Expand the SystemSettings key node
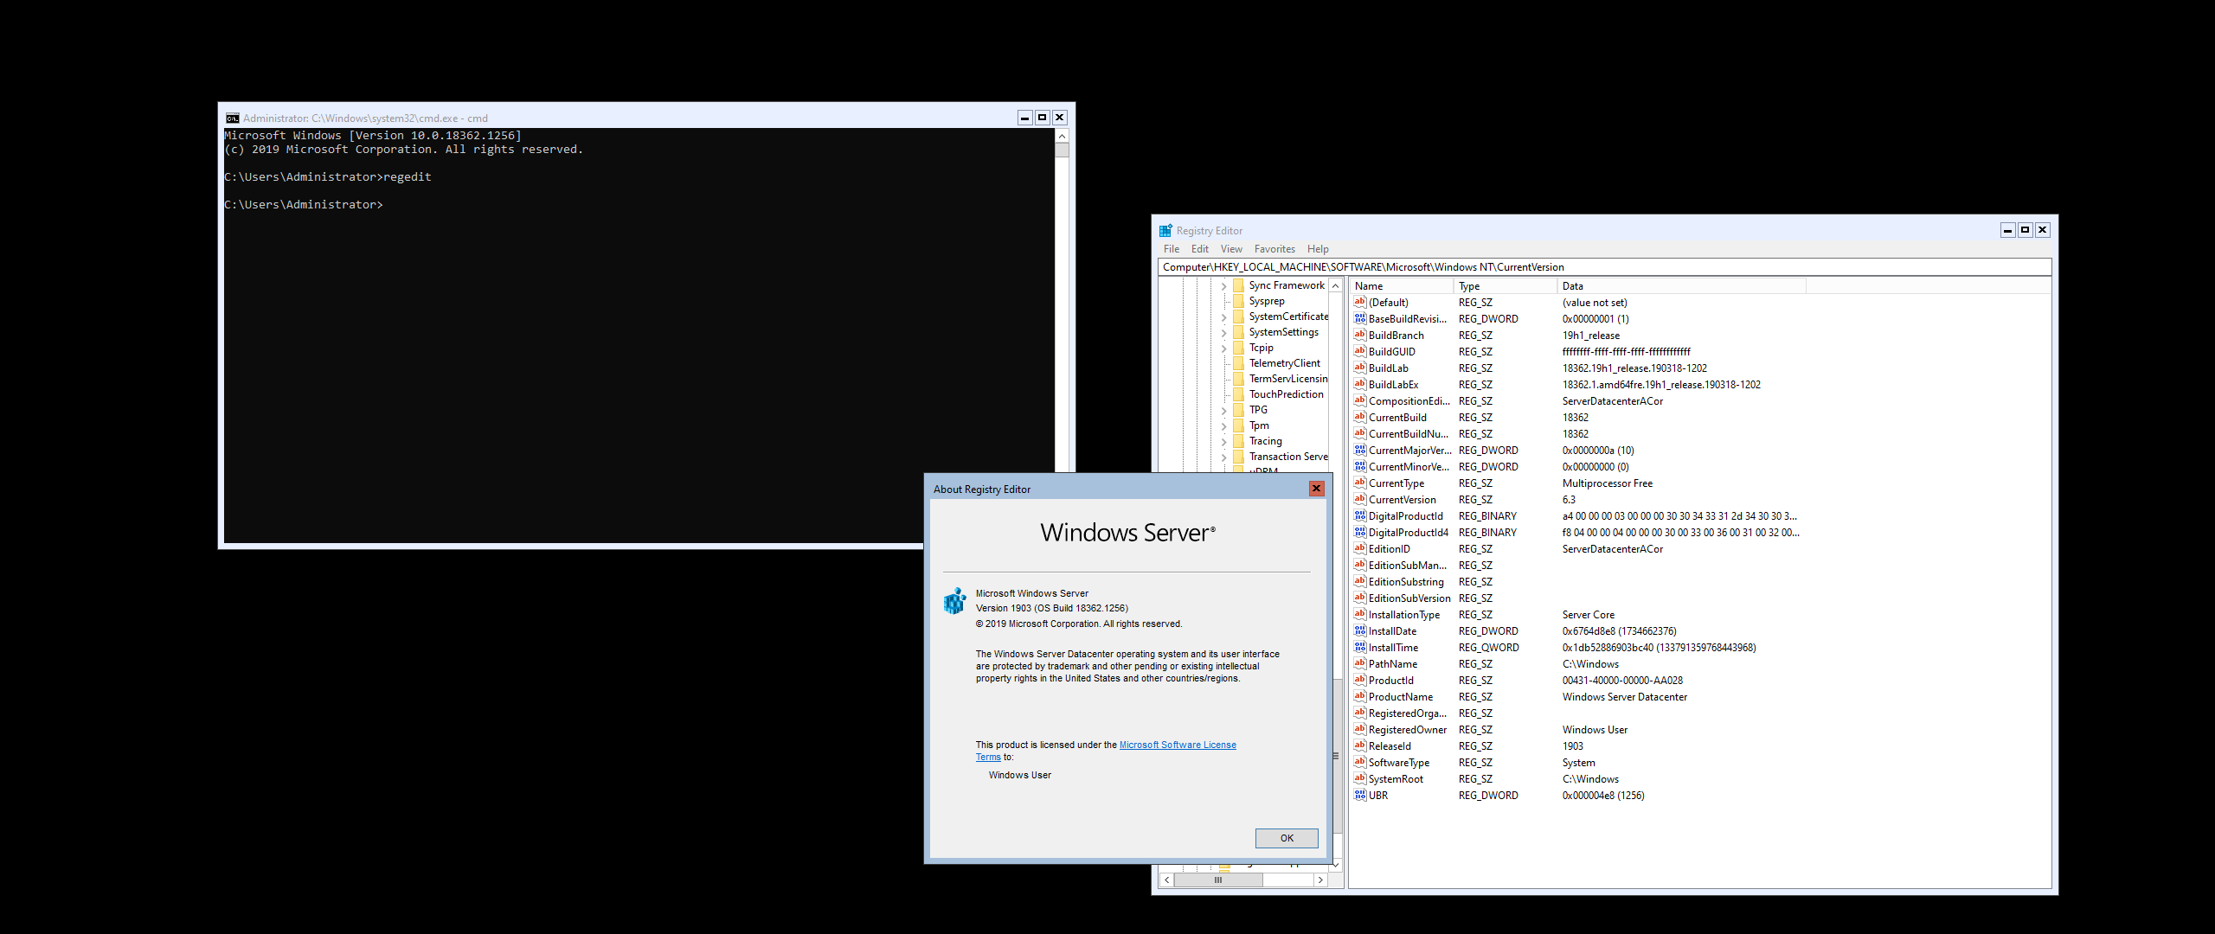This screenshot has width=2215, height=934. pyautogui.click(x=1223, y=333)
